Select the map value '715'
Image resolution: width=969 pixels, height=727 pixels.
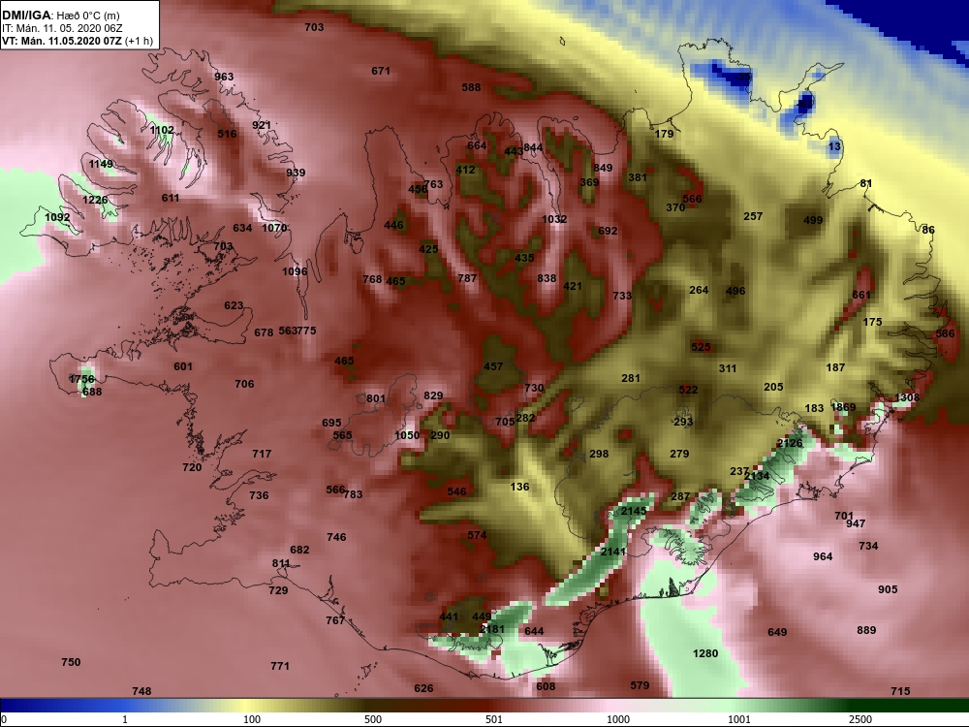(900, 691)
